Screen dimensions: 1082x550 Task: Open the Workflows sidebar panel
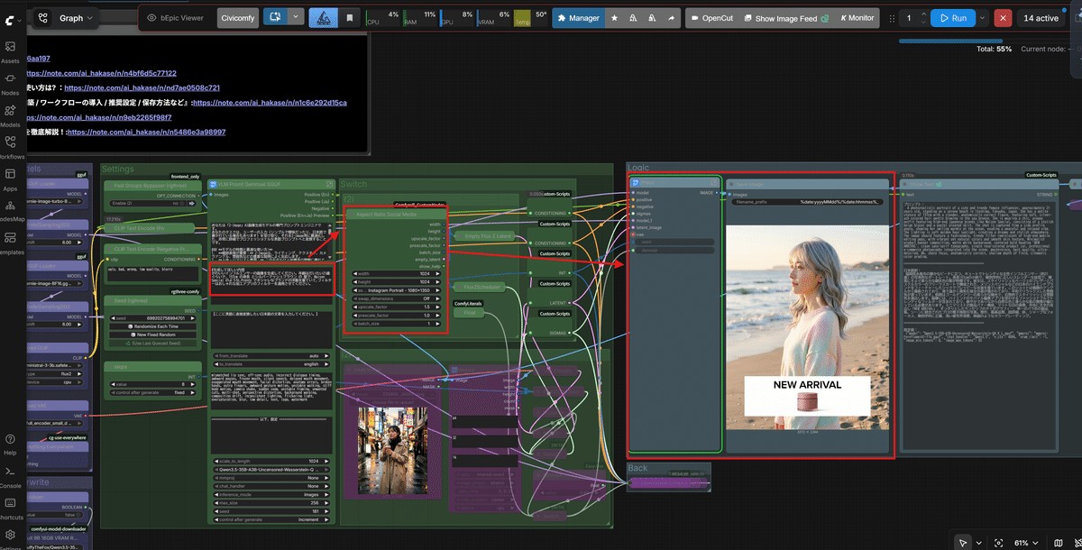point(10,147)
